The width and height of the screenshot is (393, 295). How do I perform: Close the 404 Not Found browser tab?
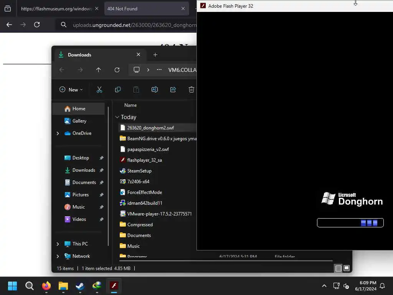pyautogui.click(x=183, y=8)
